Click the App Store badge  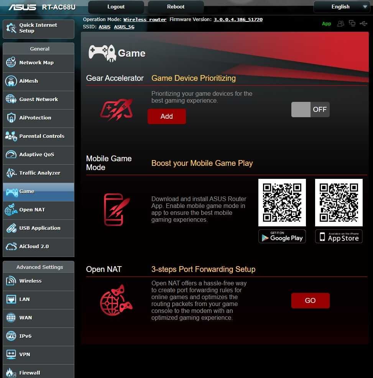[339, 236]
